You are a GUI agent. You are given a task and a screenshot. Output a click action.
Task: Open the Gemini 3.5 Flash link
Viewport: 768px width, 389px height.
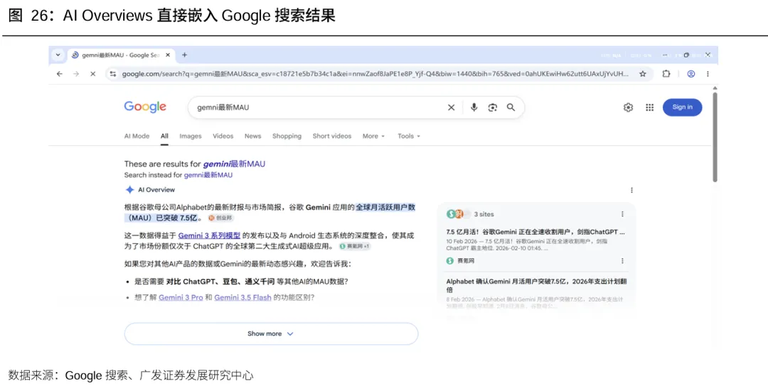243,297
